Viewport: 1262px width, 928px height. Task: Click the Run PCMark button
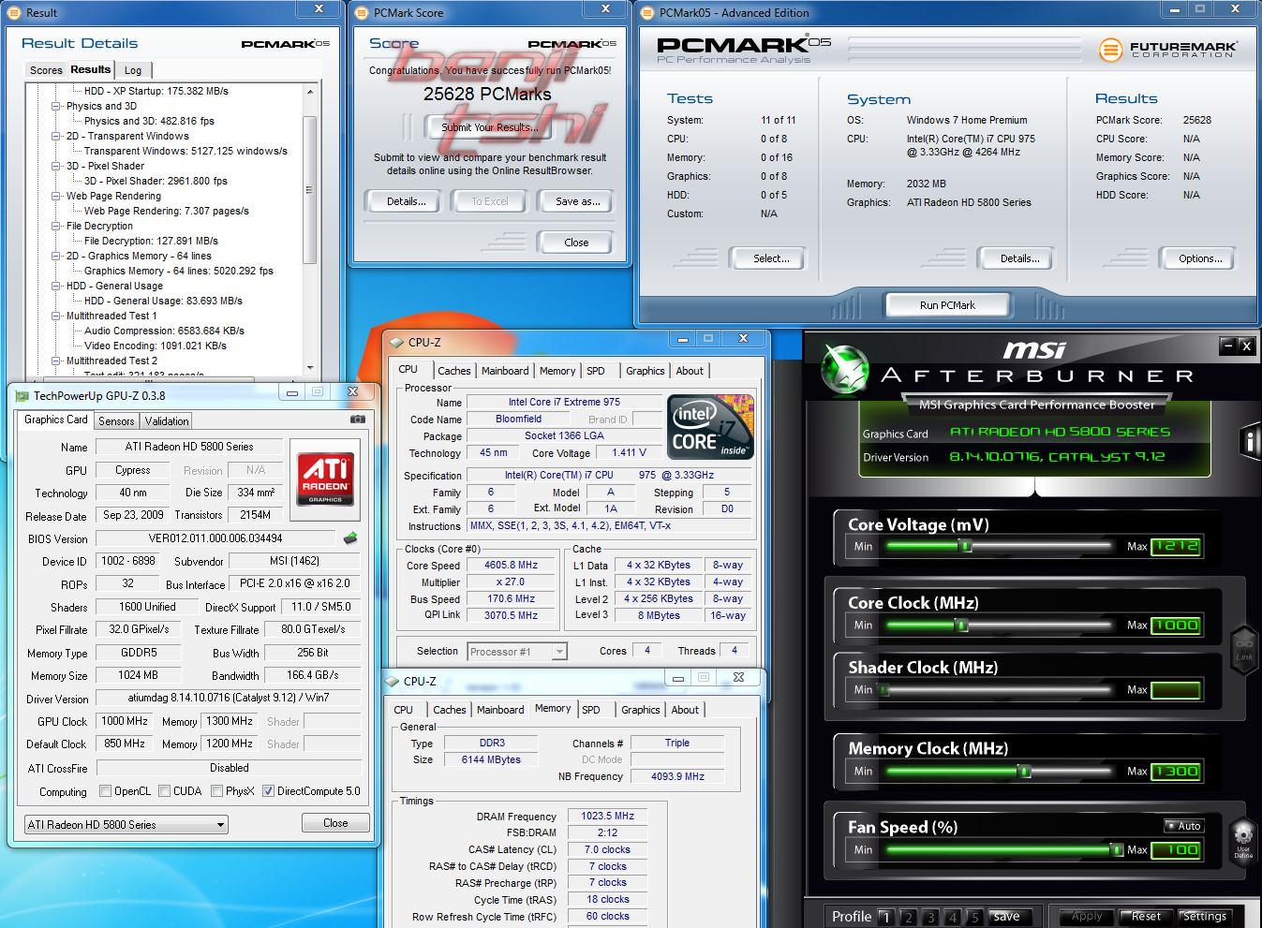coord(947,305)
